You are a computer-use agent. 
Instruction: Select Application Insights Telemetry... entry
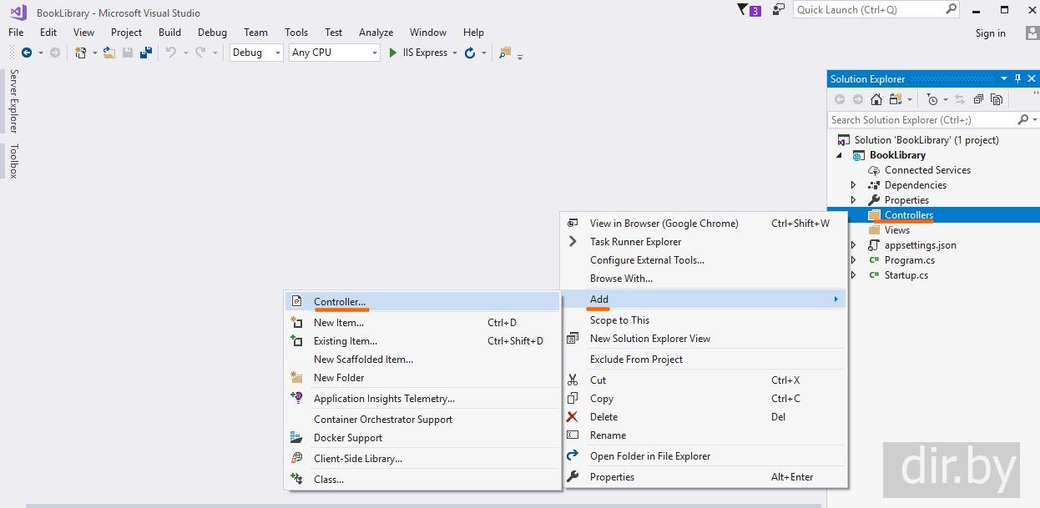click(422, 398)
